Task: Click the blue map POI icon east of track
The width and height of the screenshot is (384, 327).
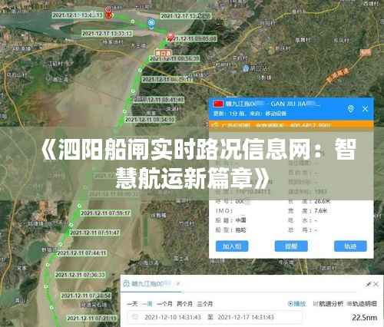Action: point(246,68)
